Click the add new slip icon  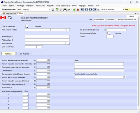coord(56,9)
